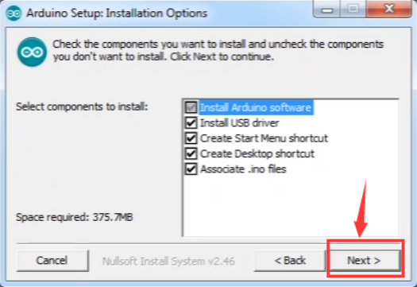Uncheck Associate .ino files
Screen dimensions: 417x287
coord(191,169)
